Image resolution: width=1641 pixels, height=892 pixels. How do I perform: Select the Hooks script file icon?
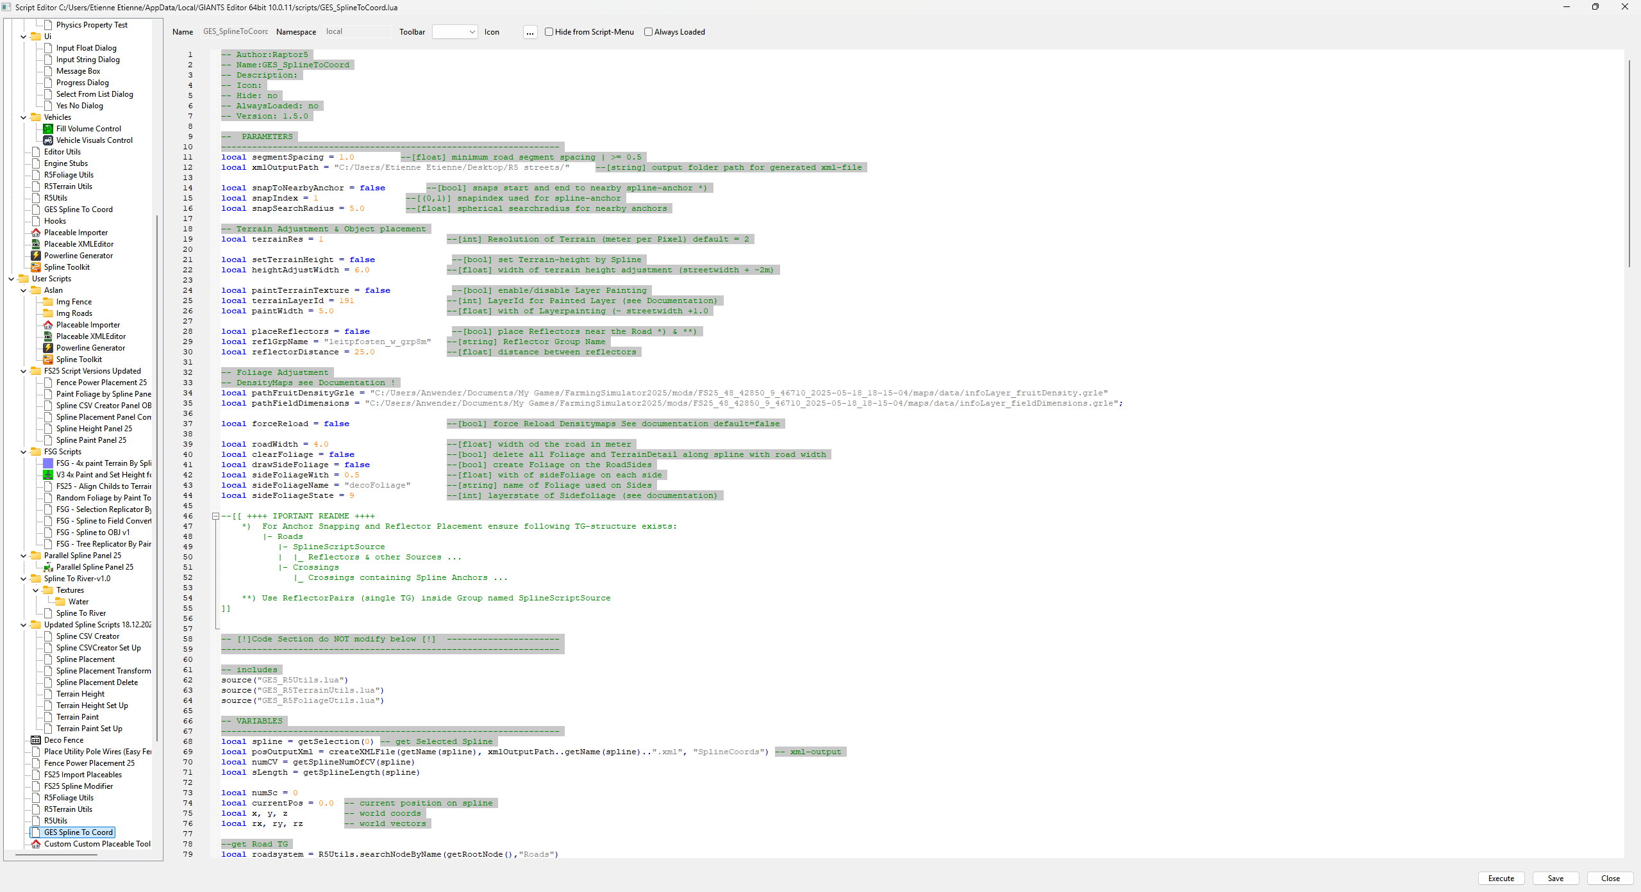point(36,221)
